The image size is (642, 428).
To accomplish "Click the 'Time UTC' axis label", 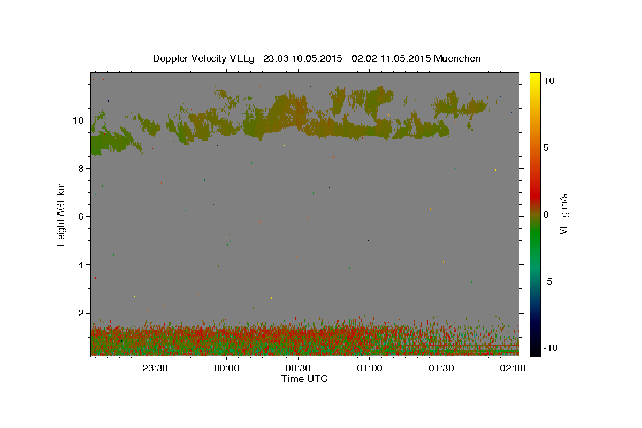I will pos(304,379).
